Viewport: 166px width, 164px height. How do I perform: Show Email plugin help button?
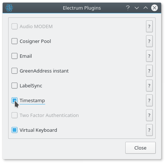pos(149,56)
